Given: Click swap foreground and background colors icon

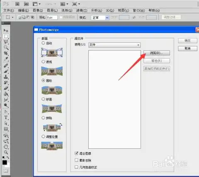Looking at the screenshot, I should point(8,157).
